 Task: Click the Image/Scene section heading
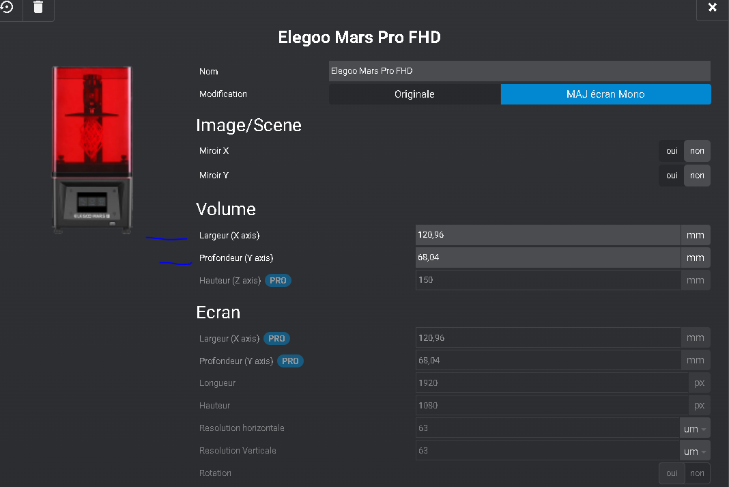coord(248,125)
